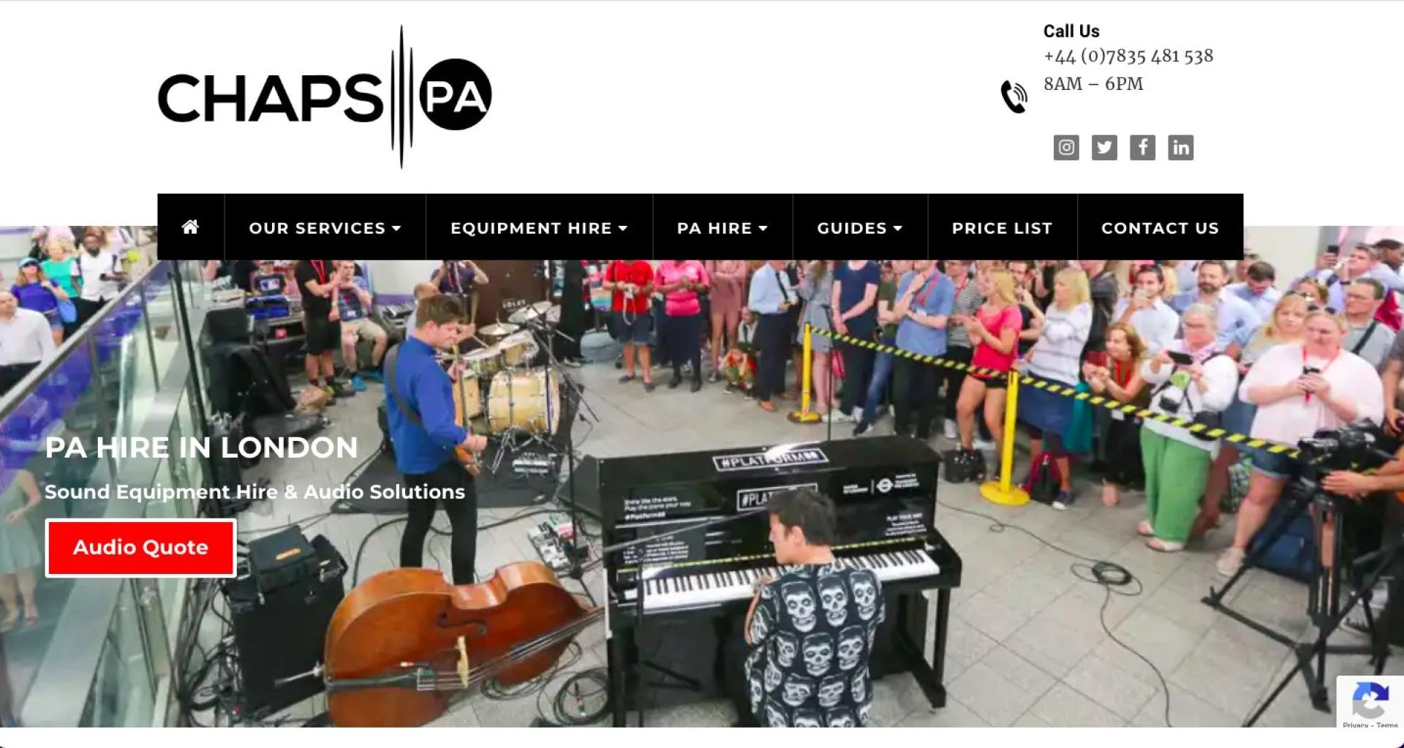Image resolution: width=1404 pixels, height=748 pixels.
Task: Call the +44 (0)7835 481 538 number link
Action: pos(1128,56)
